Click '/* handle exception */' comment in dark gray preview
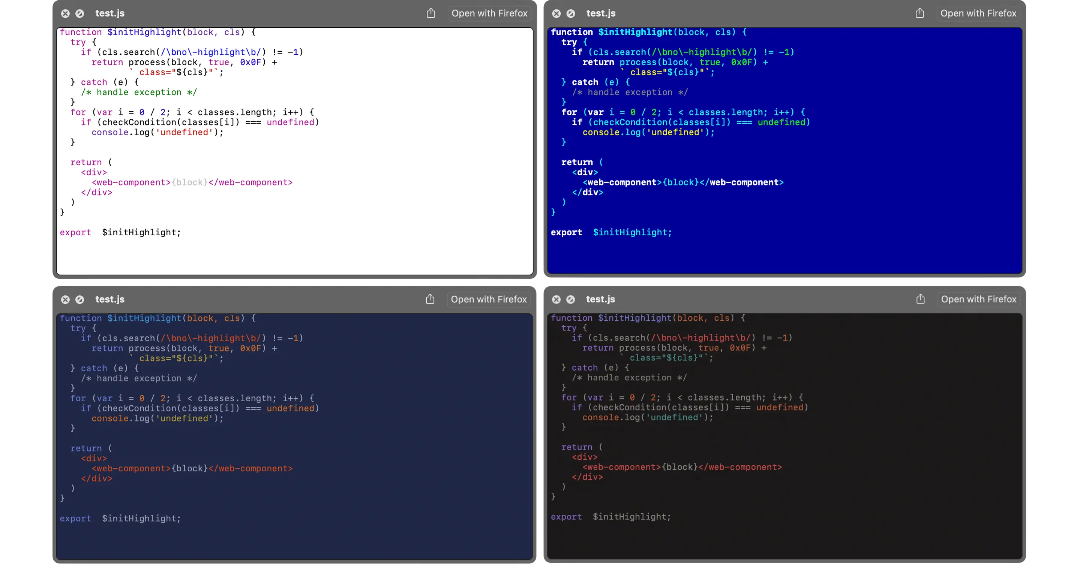The width and height of the screenshot is (1080, 565). coord(629,377)
